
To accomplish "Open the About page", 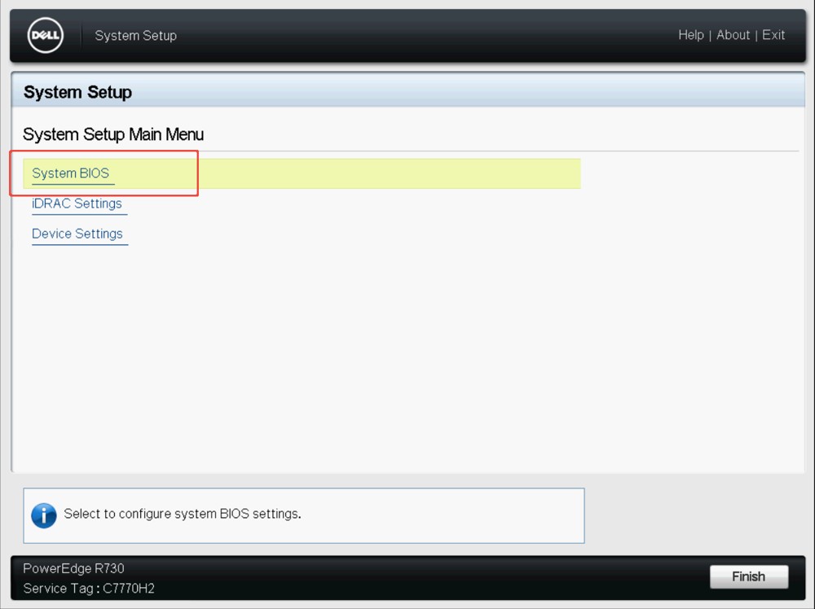I will (x=733, y=35).
